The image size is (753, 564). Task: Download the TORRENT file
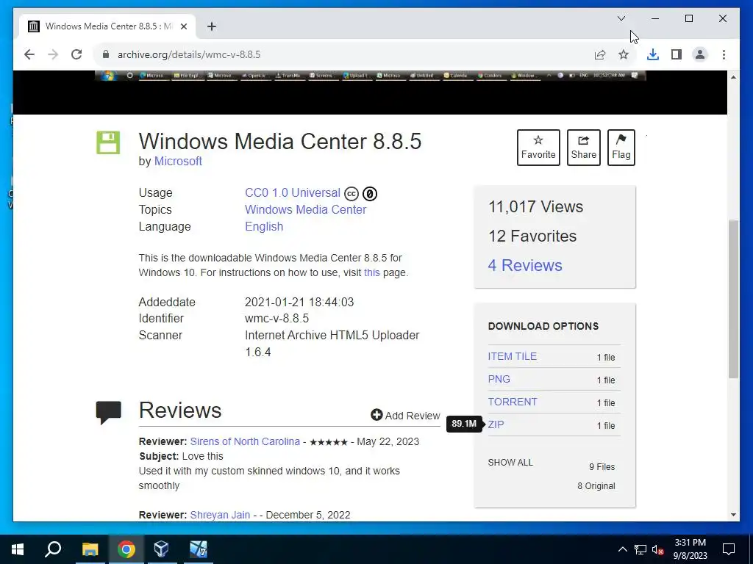(513, 402)
